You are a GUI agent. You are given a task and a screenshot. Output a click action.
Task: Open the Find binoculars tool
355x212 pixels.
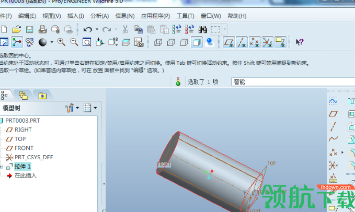pyautogui.click(x=203, y=29)
